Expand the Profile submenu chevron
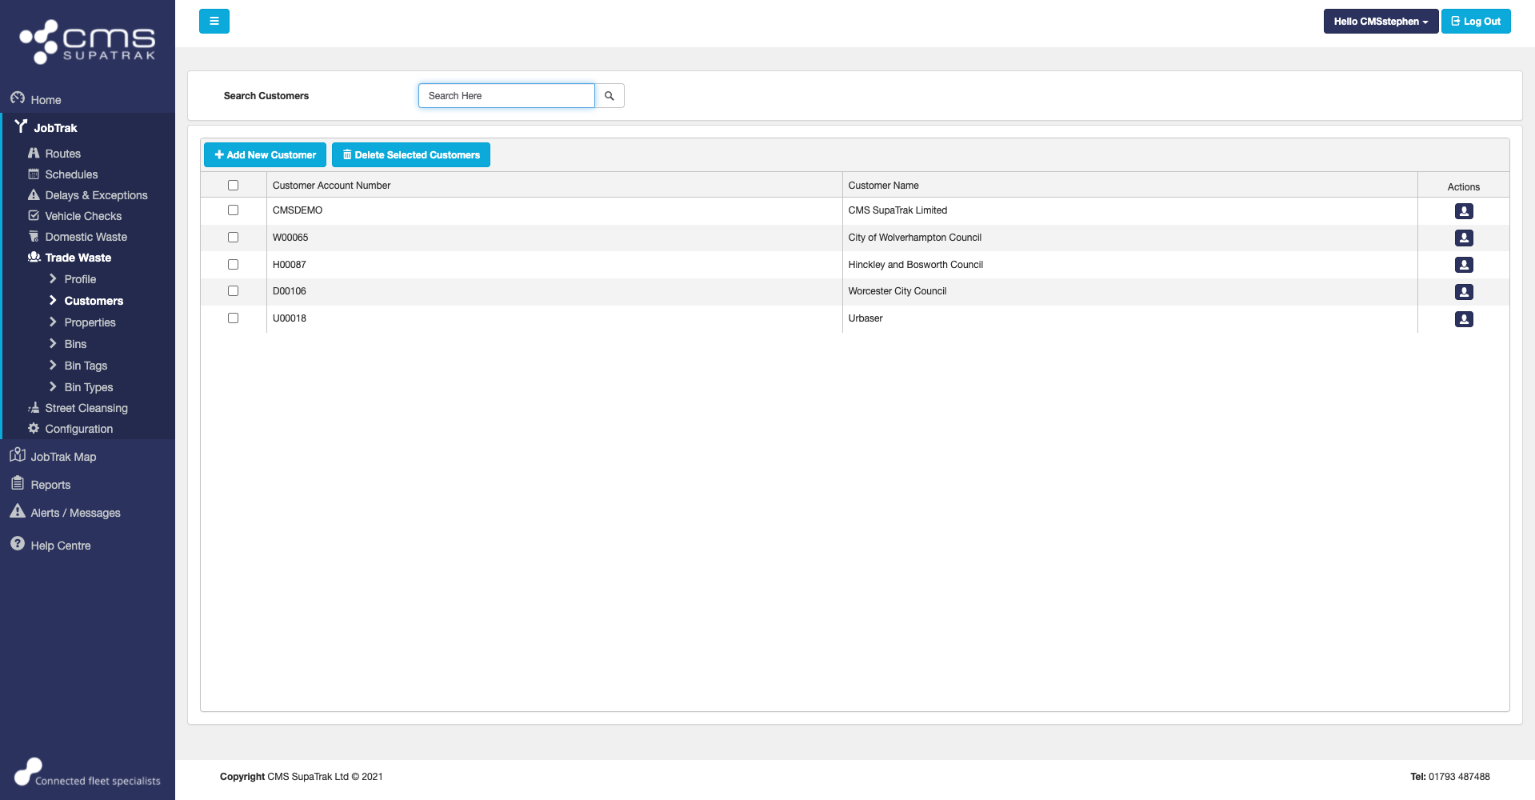Viewport: 1535px width, 800px height. [53, 278]
